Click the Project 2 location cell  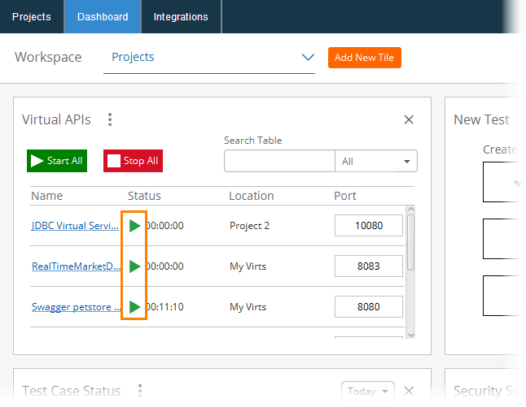click(250, 226)
